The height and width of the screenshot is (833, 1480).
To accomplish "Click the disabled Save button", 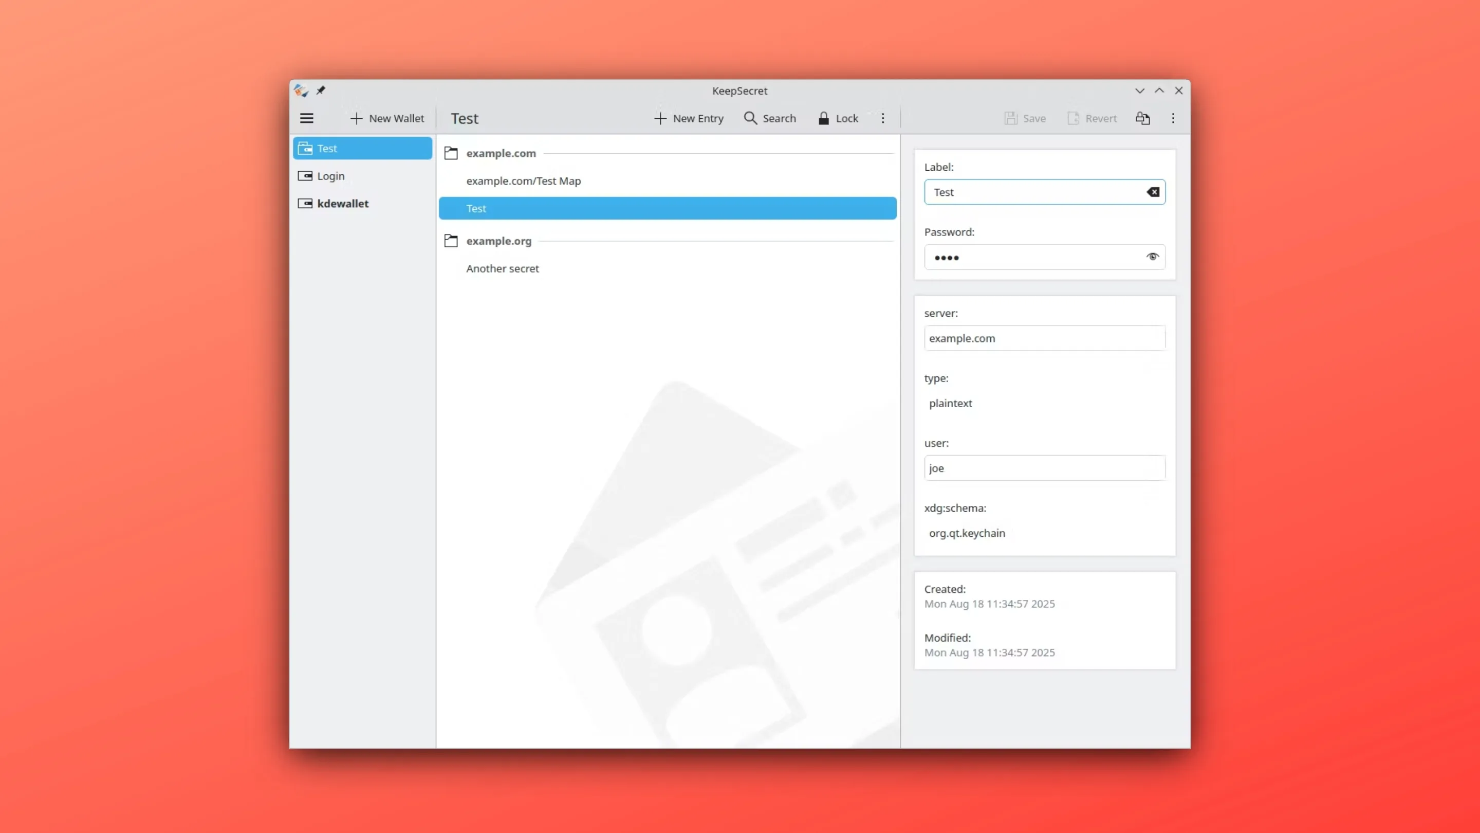I will [x=1025, y=118].
